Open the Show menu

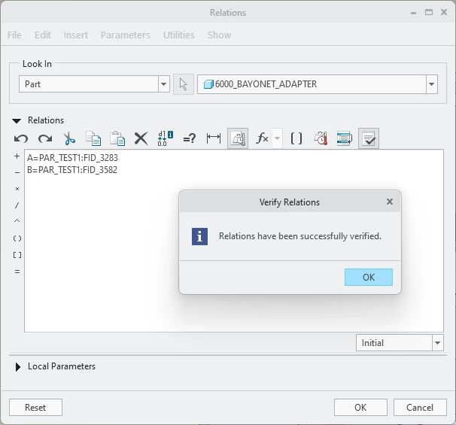coord(219,35)
